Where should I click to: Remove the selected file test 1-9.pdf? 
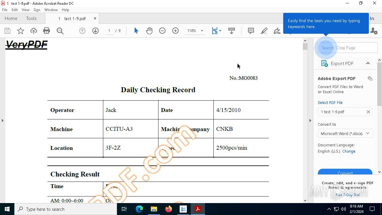368,112
